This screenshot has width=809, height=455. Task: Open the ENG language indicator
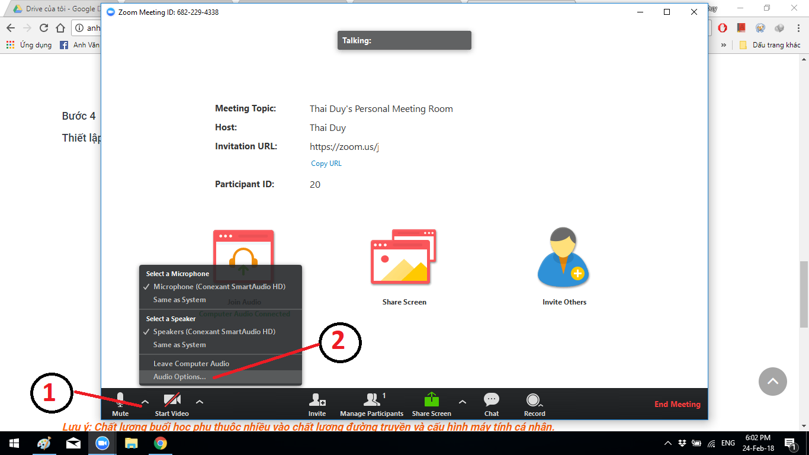pos(728,443)
